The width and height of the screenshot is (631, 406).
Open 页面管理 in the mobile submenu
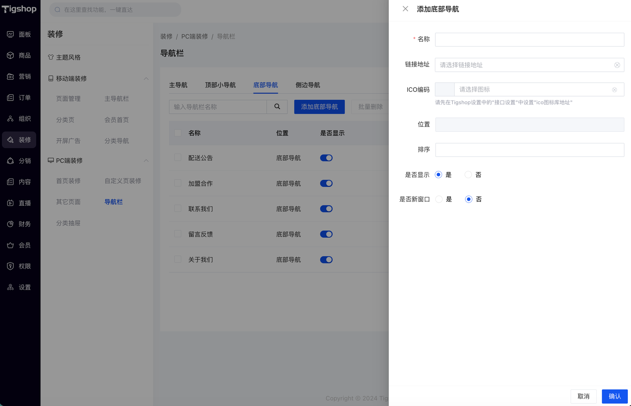click(x=68, y=99)
